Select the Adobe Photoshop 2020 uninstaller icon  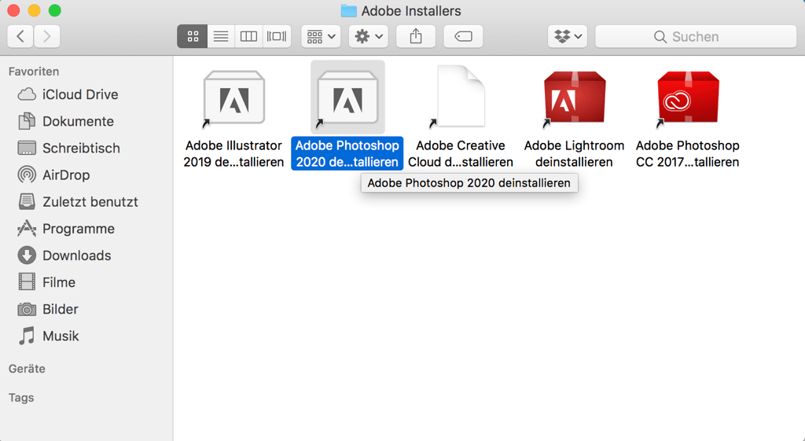347,97
